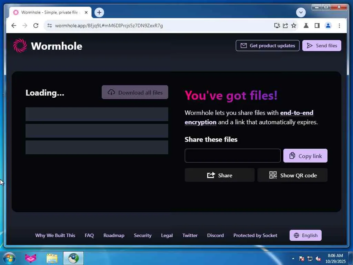Click the paper plane send icon
This screenshot has height=265, width=353.
310,46
